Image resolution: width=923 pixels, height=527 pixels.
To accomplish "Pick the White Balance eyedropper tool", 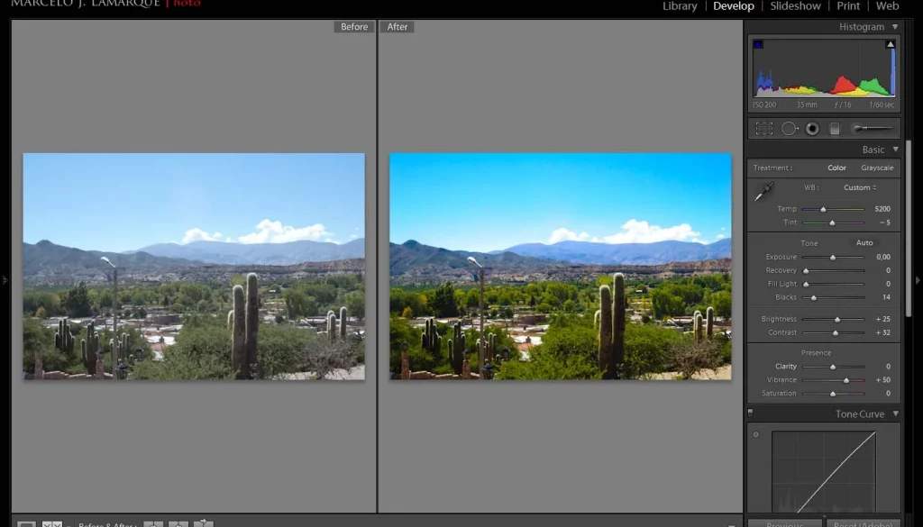I will pyautogui.click(x=764, y=192).
